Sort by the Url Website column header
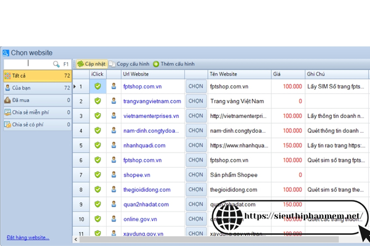 [x=153, y=74]
